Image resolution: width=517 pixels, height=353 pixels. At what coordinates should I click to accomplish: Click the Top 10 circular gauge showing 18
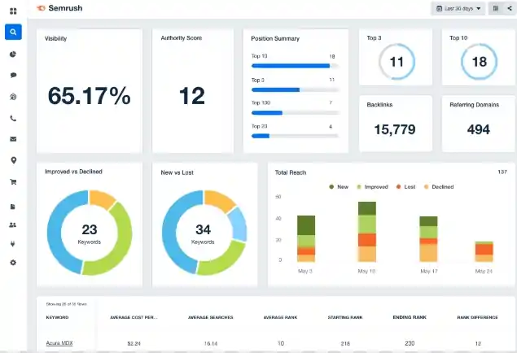click(479, 62)
